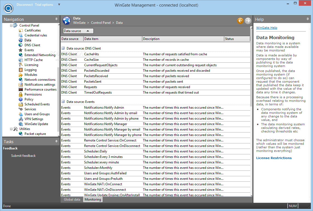Click Submit feedback in Tasks panel
313x211 pixels.
(x=23, y=156)
